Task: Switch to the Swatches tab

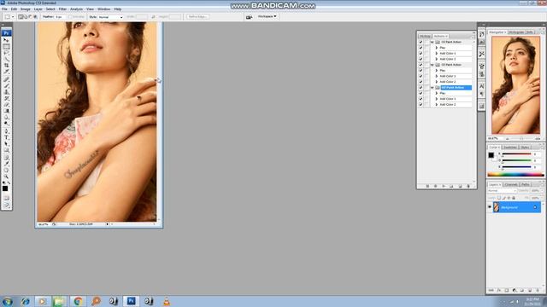Action: tap(510, 148)
